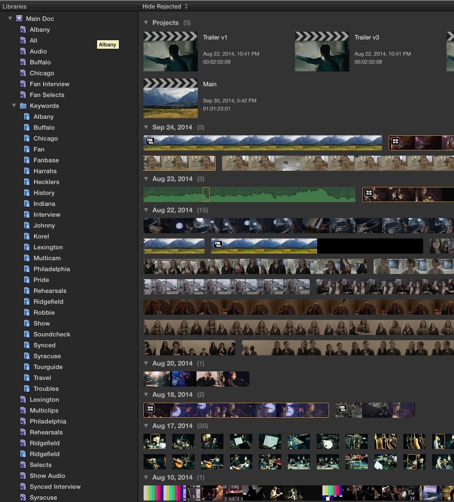454x502 pixels.
Task: Collapse the Aug 17, 2014 group
Action: (x=146, y=426)
